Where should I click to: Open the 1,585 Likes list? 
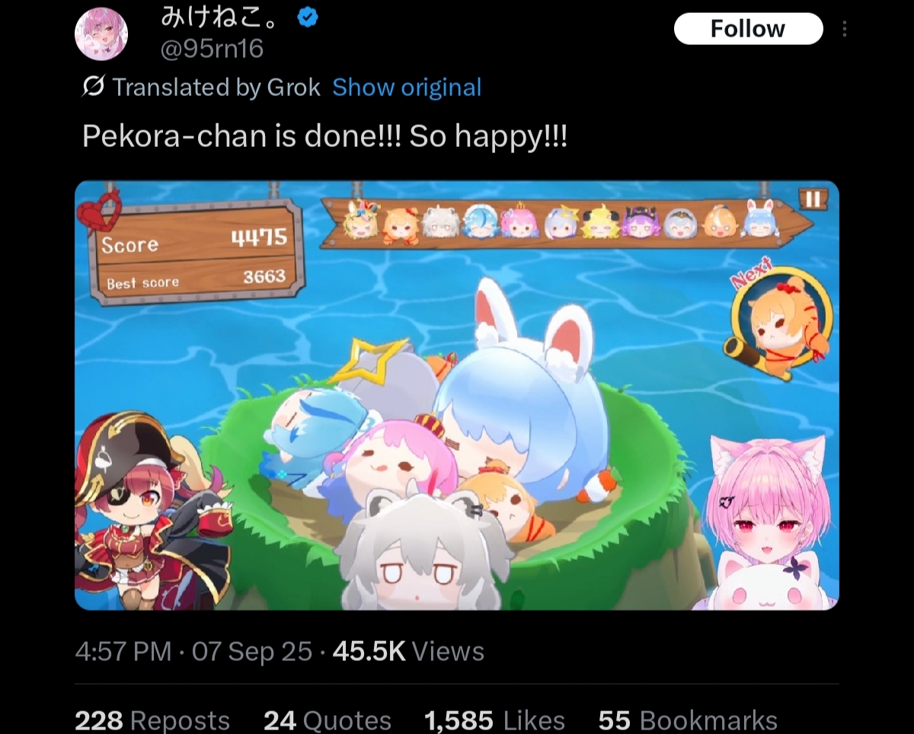pos(494,720)
